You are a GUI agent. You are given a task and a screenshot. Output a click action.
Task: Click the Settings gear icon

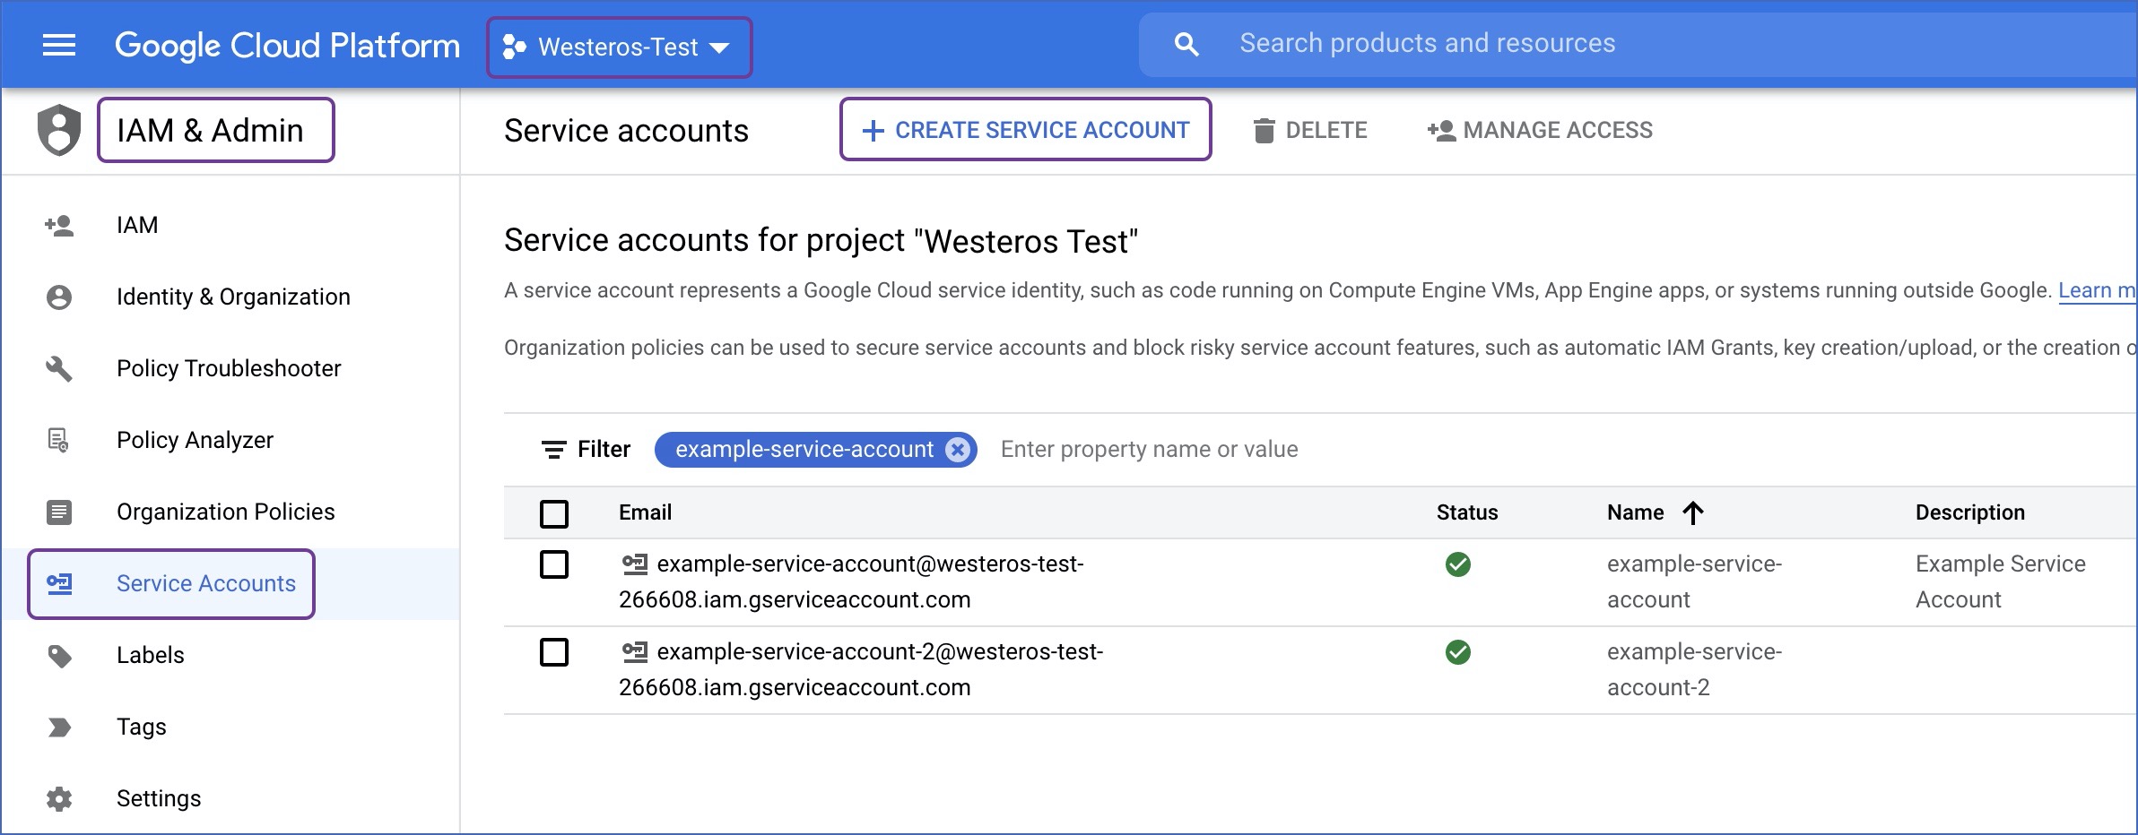tap(59, 798)
